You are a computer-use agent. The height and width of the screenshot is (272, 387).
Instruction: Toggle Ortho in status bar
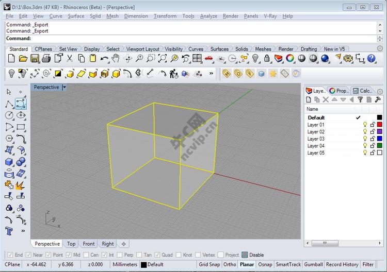coord(230,265)
